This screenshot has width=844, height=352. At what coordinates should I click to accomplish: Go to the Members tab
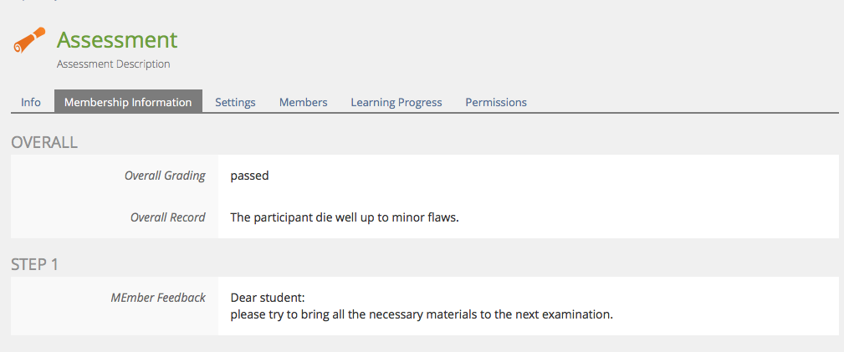303,102
